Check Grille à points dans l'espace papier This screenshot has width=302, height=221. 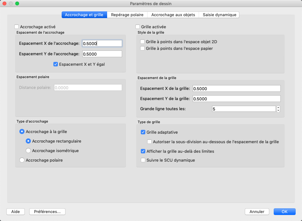coord(143,49)
